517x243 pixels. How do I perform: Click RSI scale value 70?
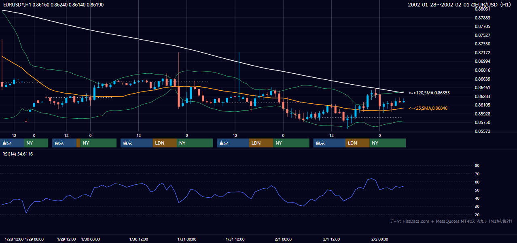(477, 174)
